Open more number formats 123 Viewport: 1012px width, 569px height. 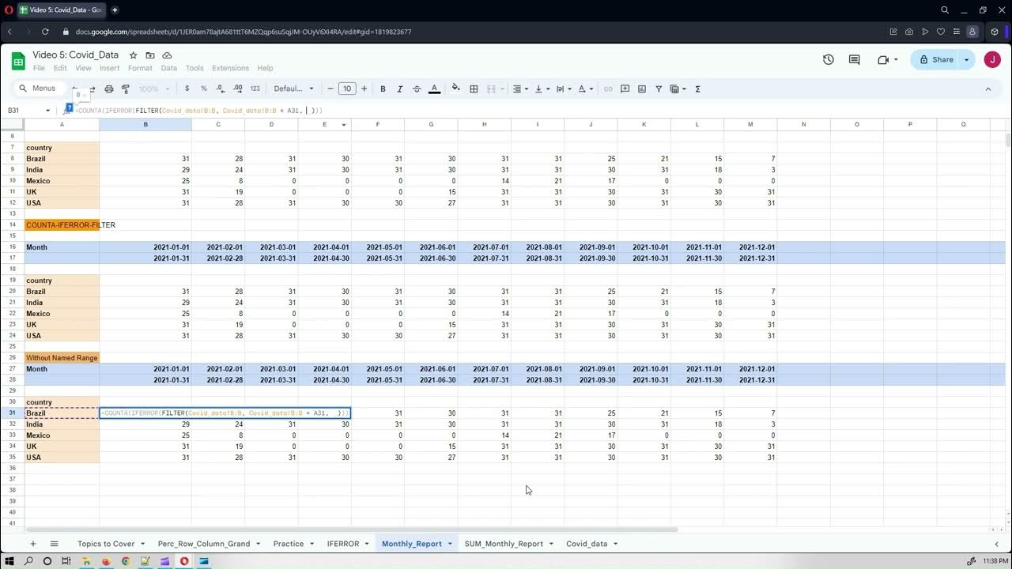[x=255, y=89]
